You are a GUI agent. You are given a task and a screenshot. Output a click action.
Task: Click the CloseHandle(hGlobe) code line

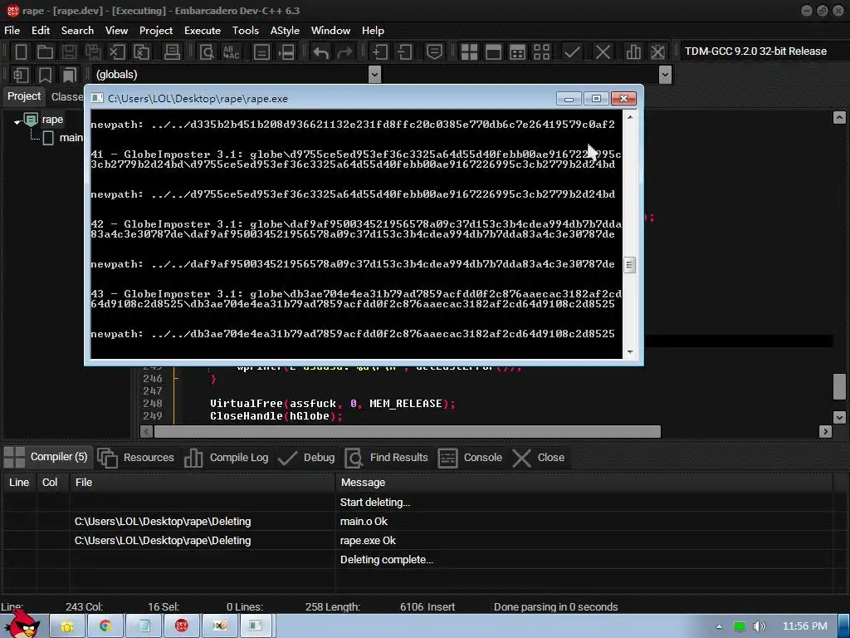pos(276,416)
